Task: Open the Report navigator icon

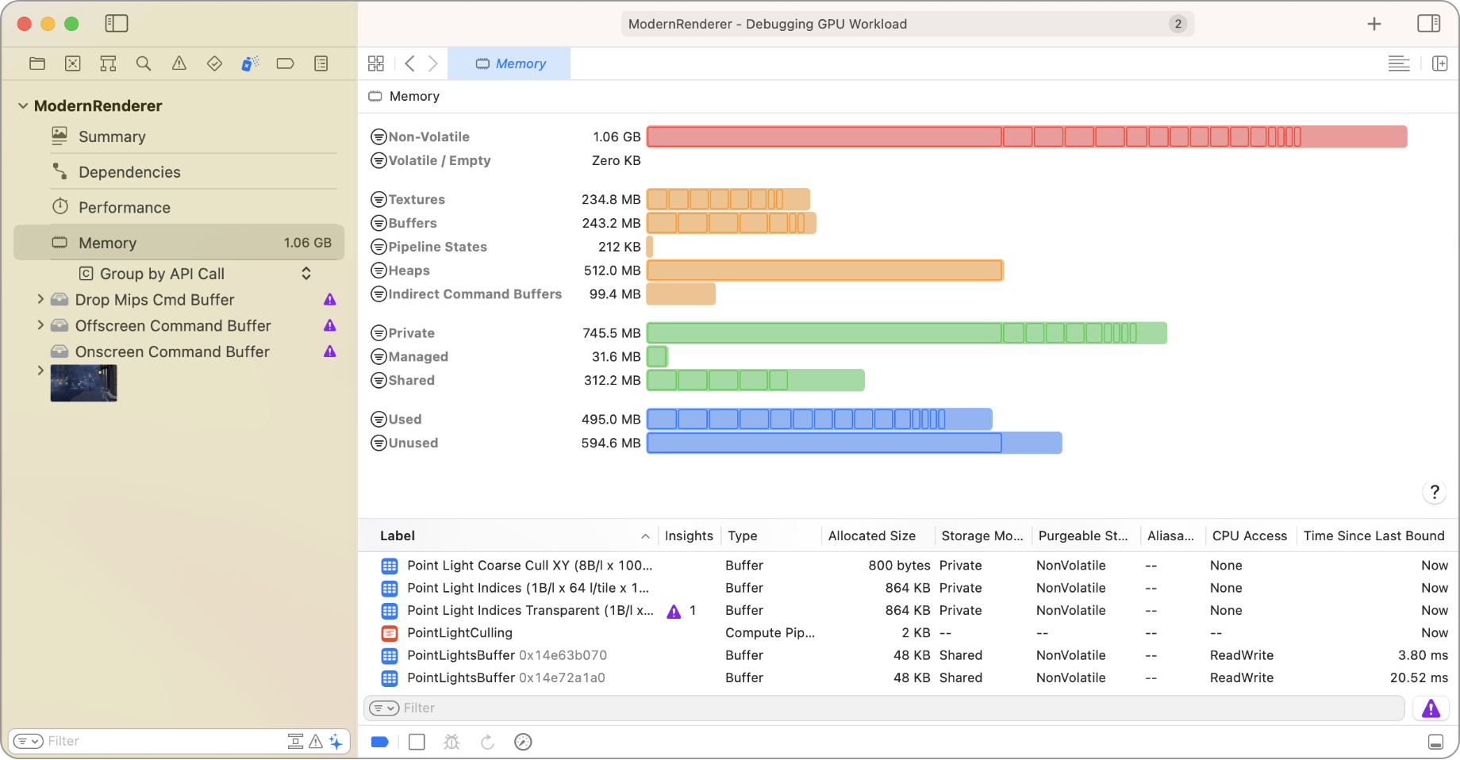Action: [321, 63]
